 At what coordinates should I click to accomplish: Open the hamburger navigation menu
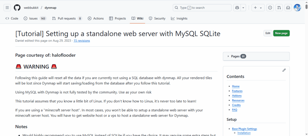(x=7, y=7)
